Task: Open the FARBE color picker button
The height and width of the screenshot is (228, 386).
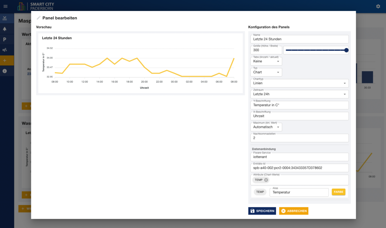Action: point(338,192)
